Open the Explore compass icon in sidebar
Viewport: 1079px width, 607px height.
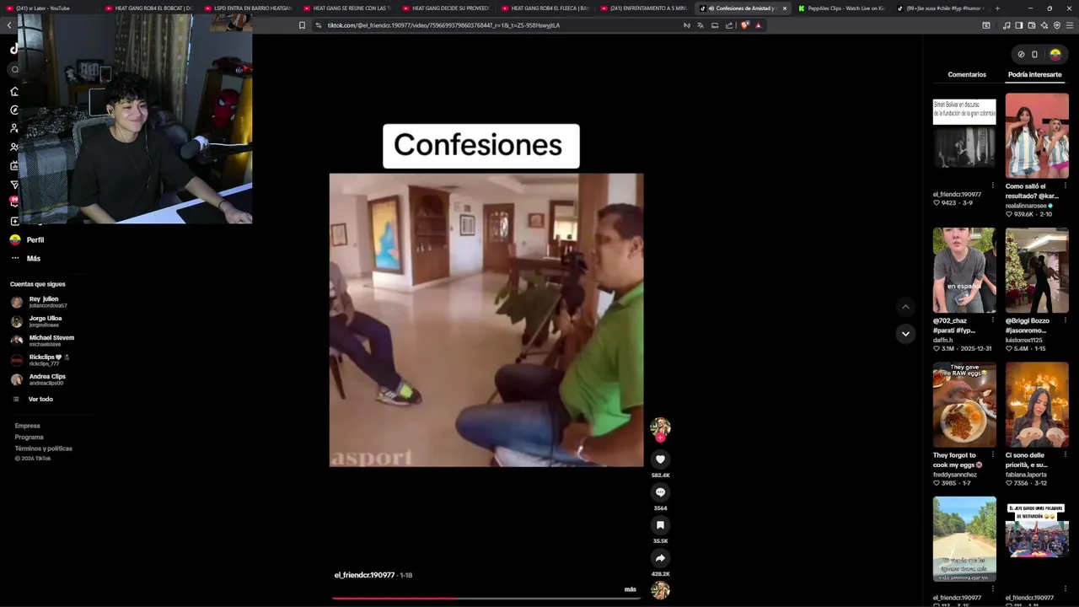pyautogui.click(x=14, y=110)
